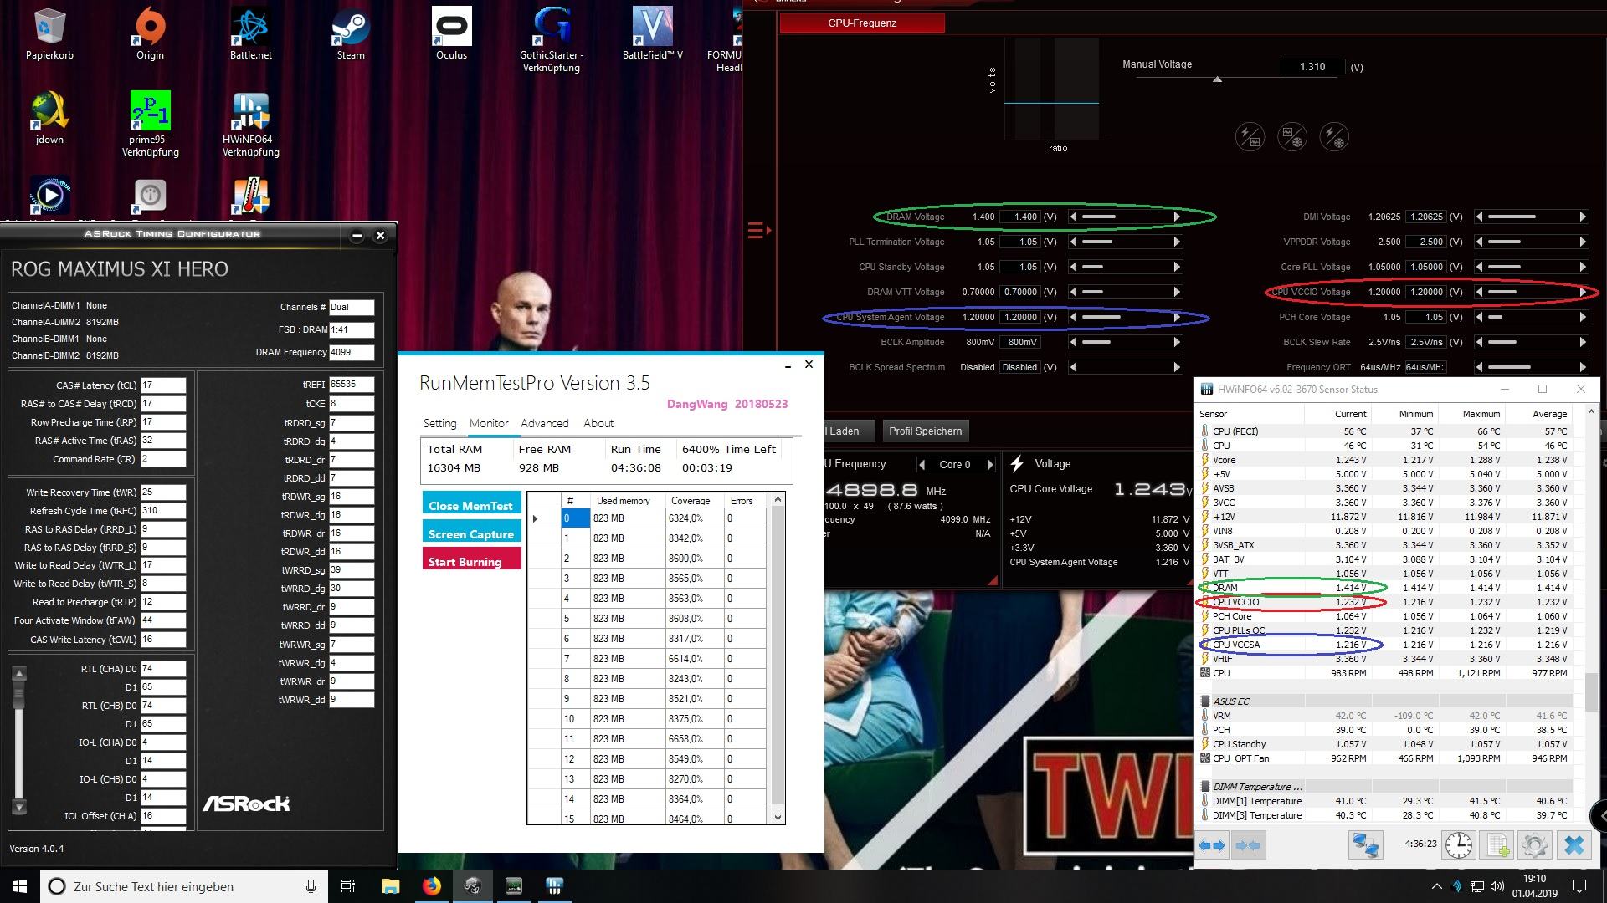Click Laden profile button in AI Suite
1607x903 pixels.
pos(849,431)
